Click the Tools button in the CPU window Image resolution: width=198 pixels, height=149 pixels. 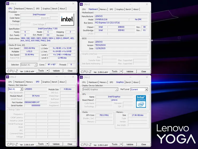point(41,71)
